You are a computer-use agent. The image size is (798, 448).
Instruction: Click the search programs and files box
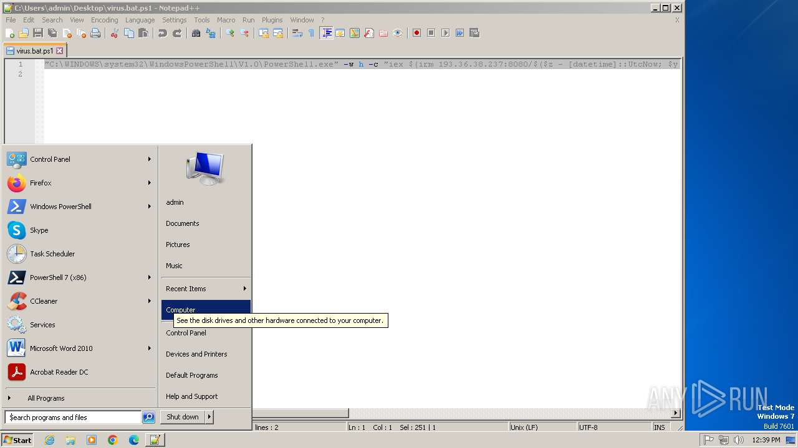coord(73,418)
